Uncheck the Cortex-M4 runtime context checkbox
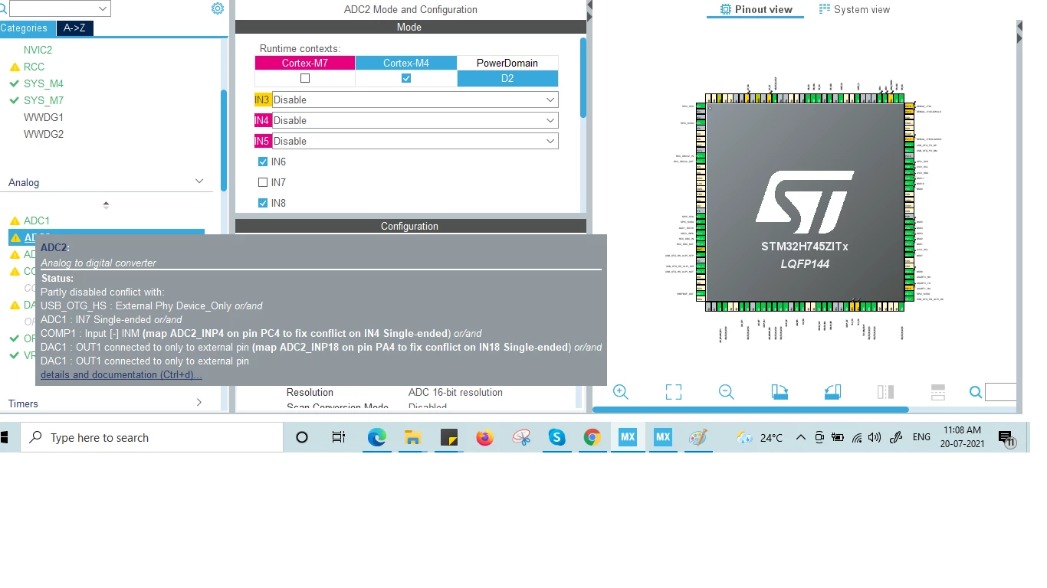 (x=406, y=78)
